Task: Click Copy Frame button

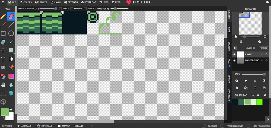Action: pyautogui.click(x=45, y=126)
